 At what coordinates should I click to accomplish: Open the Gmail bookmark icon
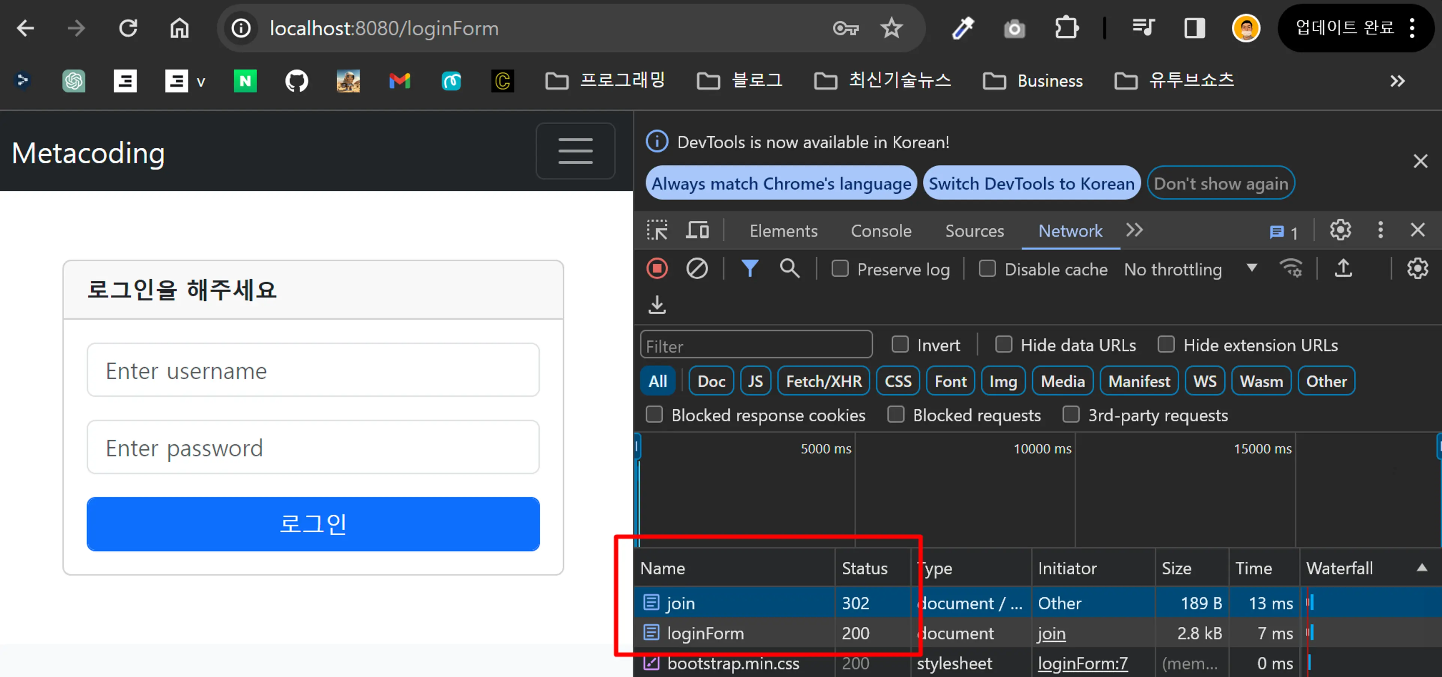tap(400, 81)
